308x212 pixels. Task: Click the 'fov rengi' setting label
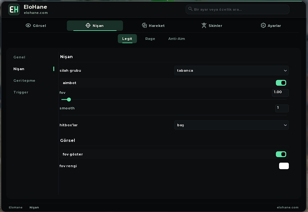(68, 166)
